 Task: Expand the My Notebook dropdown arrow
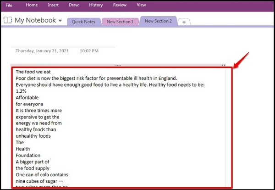(x=60, y=21)
